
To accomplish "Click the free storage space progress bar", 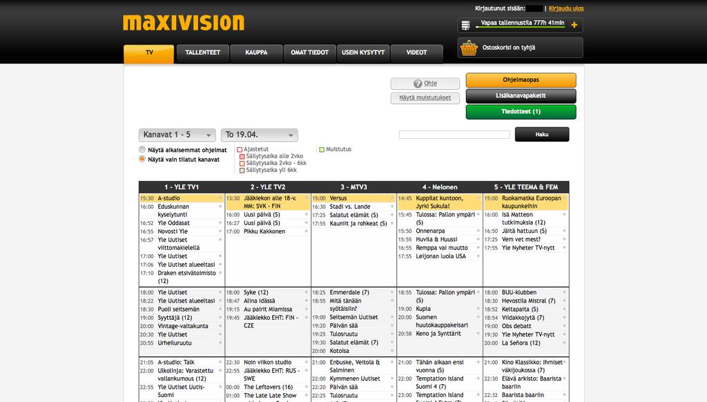I will coord(521,27).
